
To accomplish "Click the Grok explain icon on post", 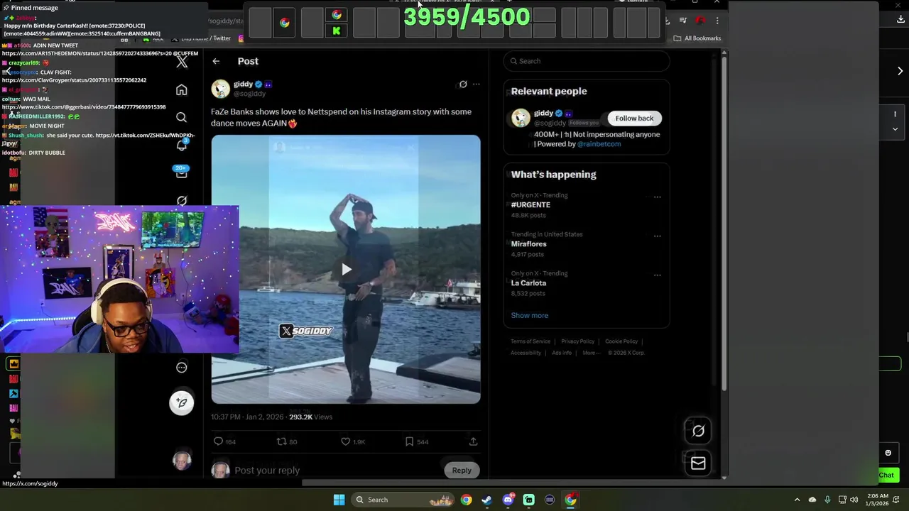I will coord(463,84).
